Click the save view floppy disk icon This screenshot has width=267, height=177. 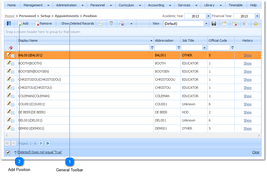point(214,23)
